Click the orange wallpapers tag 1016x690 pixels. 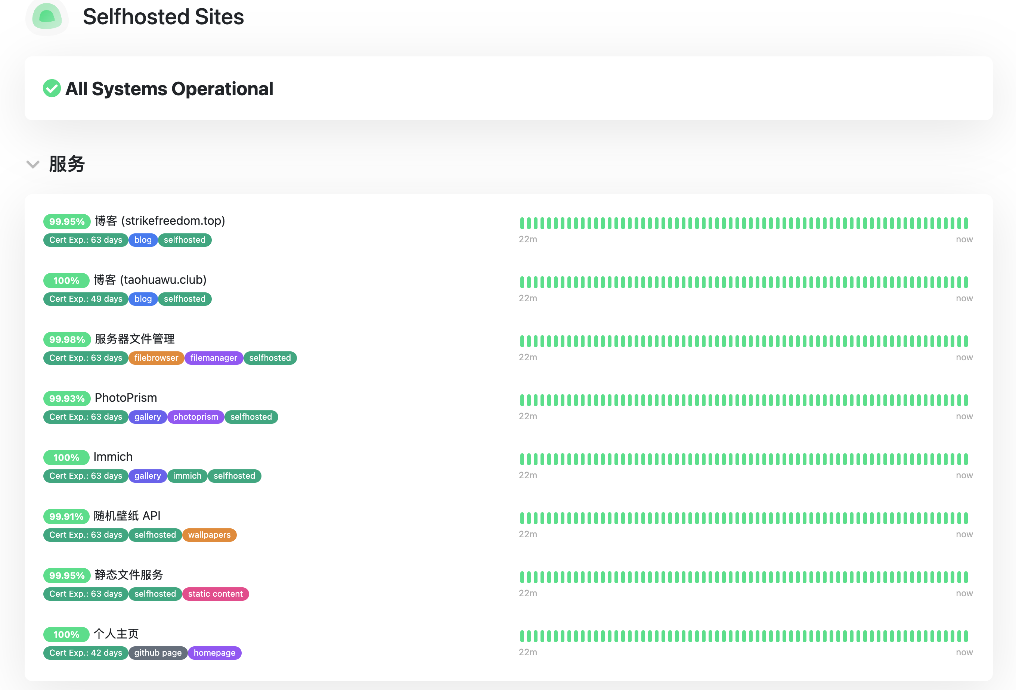[x=210, y=535]
